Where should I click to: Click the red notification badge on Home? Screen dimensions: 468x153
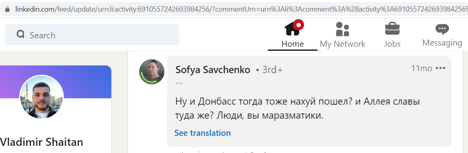click(298, 24)
